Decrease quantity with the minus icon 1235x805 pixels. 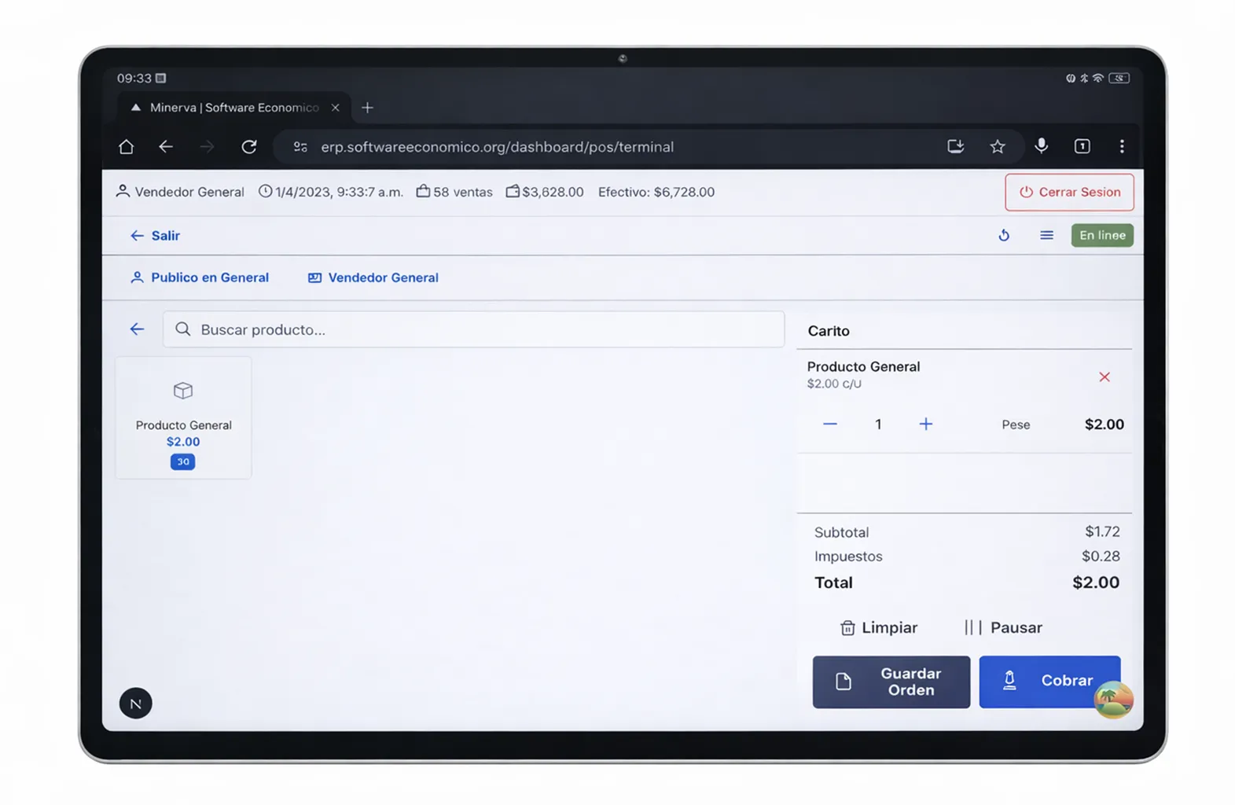click(829, 425)
